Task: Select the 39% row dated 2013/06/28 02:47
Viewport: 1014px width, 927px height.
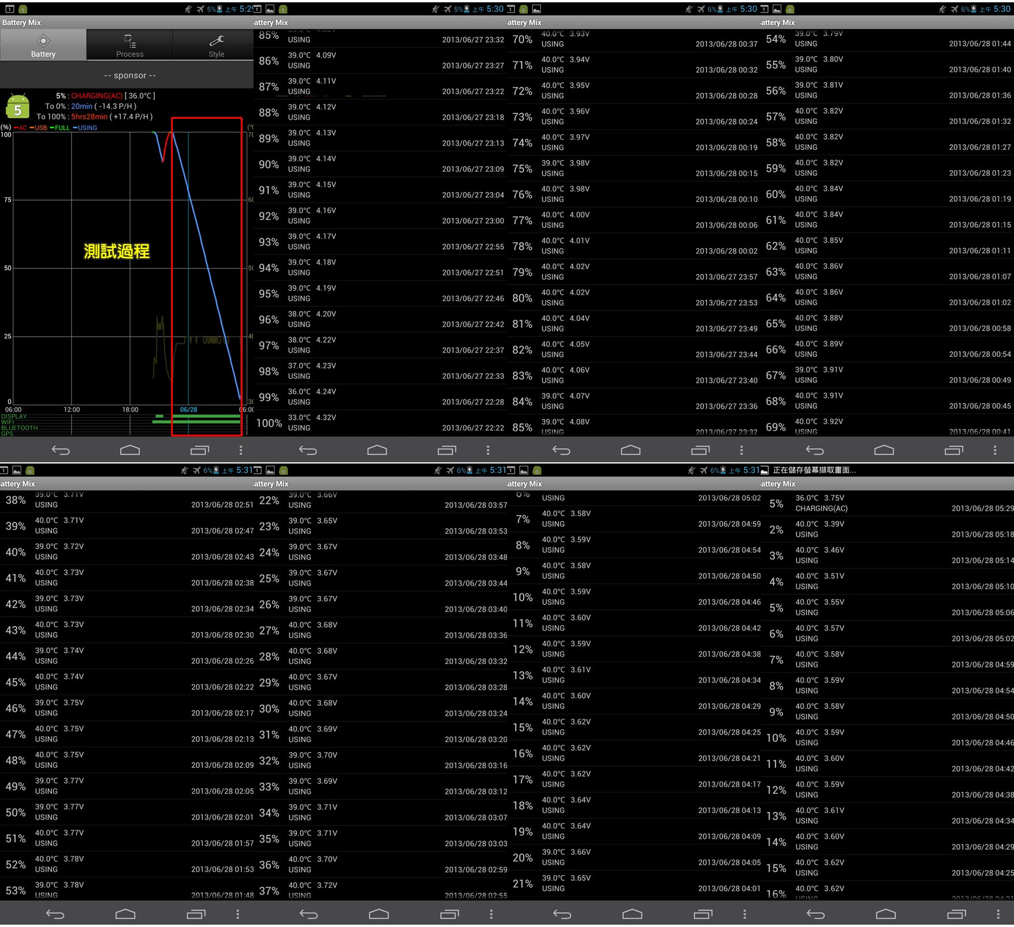Action: click(127, 526)
